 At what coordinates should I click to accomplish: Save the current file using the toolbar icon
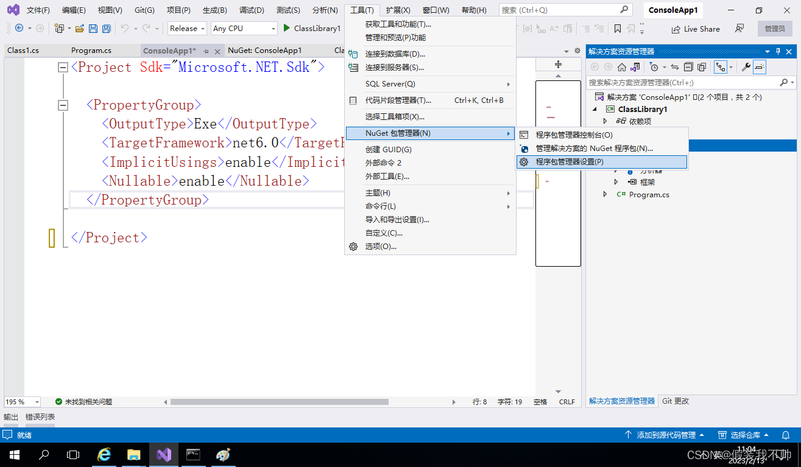(x=93, y=29)
